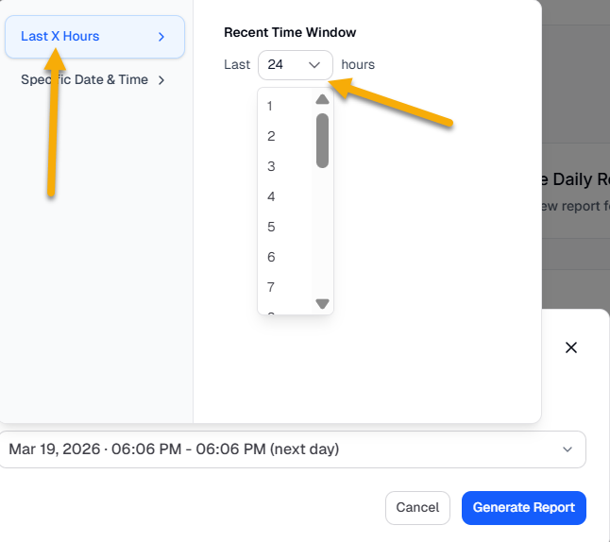Close the report dialog with the X icon
Viewport: 610px width, 542px height.
(x=570, y=347)
